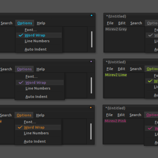Viewport: 158px width, 158px height.
Task: Open orange-highlighted Options menu
Action: (x=24, y=115)
